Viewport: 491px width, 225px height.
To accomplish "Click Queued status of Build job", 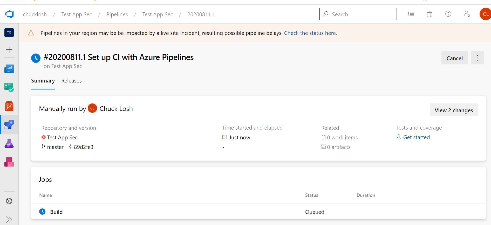I will 315,212.
